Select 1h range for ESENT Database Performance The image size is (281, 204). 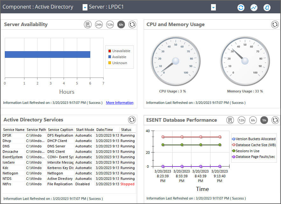click(264, 120)
